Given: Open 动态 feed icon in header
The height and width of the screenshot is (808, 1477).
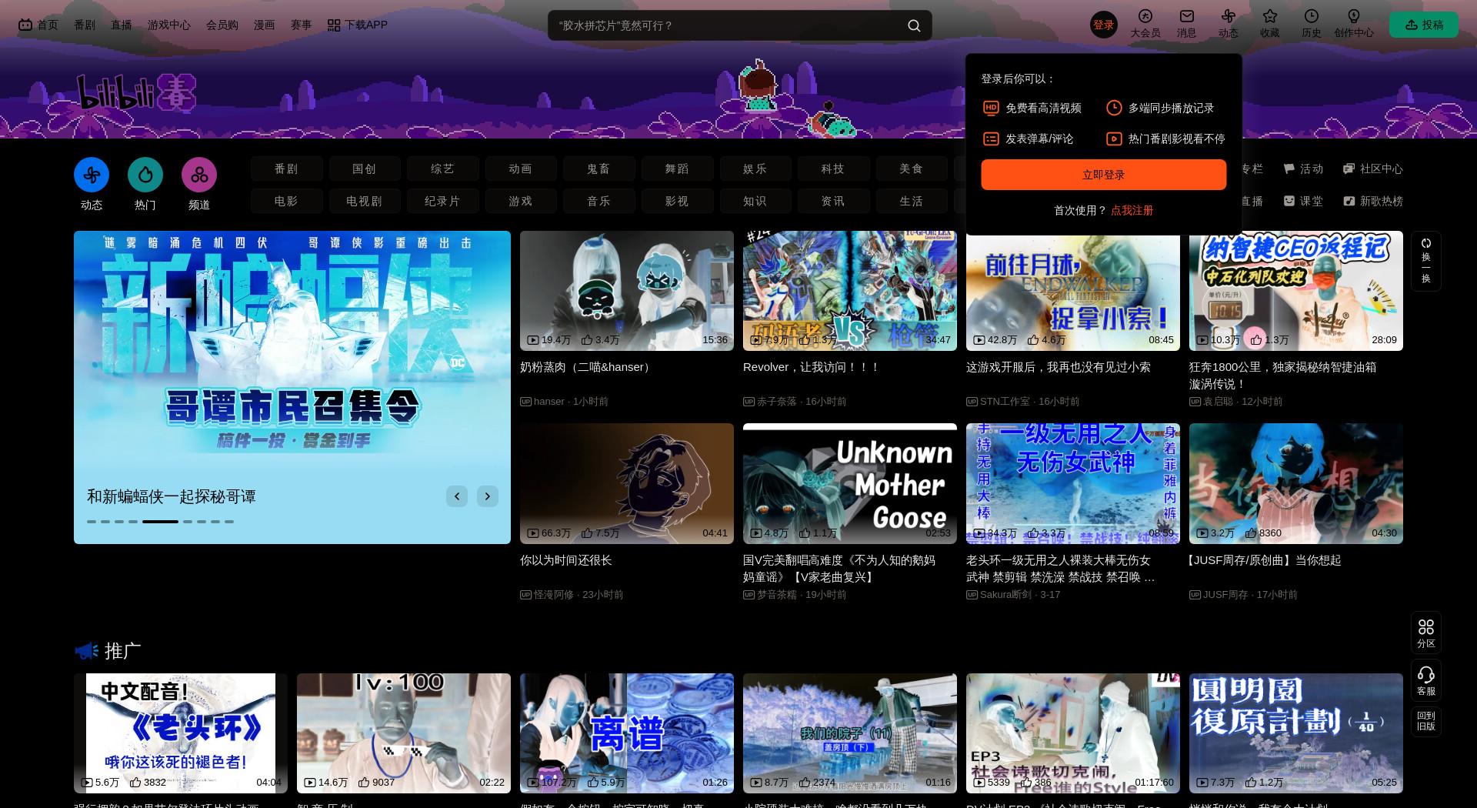Looking at the screenshot, I should click(x=1228, y=24).
